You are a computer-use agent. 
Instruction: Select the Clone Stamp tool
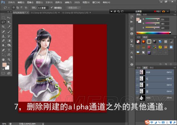click(3, 36)
